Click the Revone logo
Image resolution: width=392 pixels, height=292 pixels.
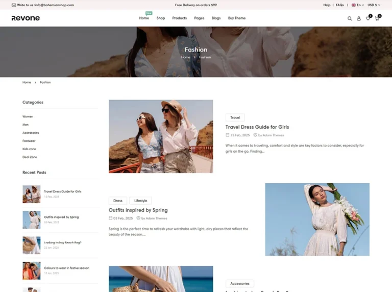(x=26, y=18)
